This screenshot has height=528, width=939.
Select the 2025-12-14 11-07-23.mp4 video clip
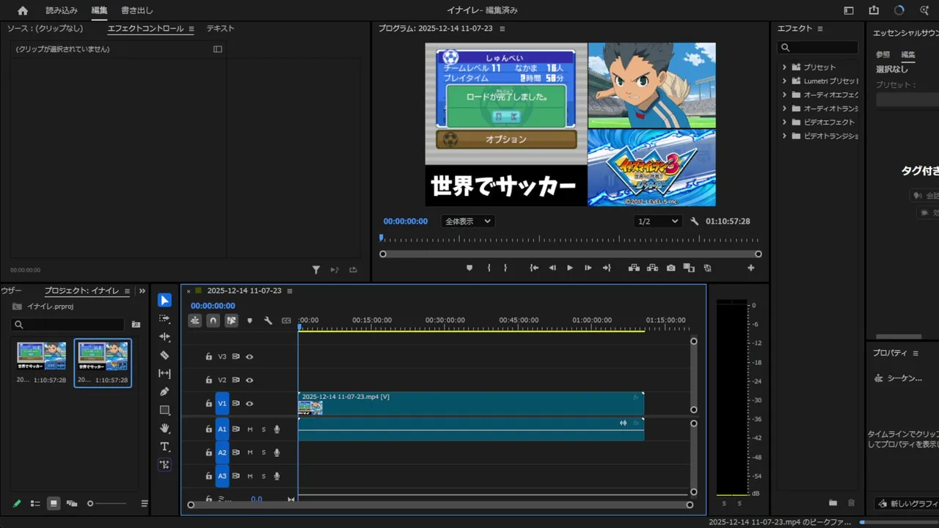(x=471, y=403)
